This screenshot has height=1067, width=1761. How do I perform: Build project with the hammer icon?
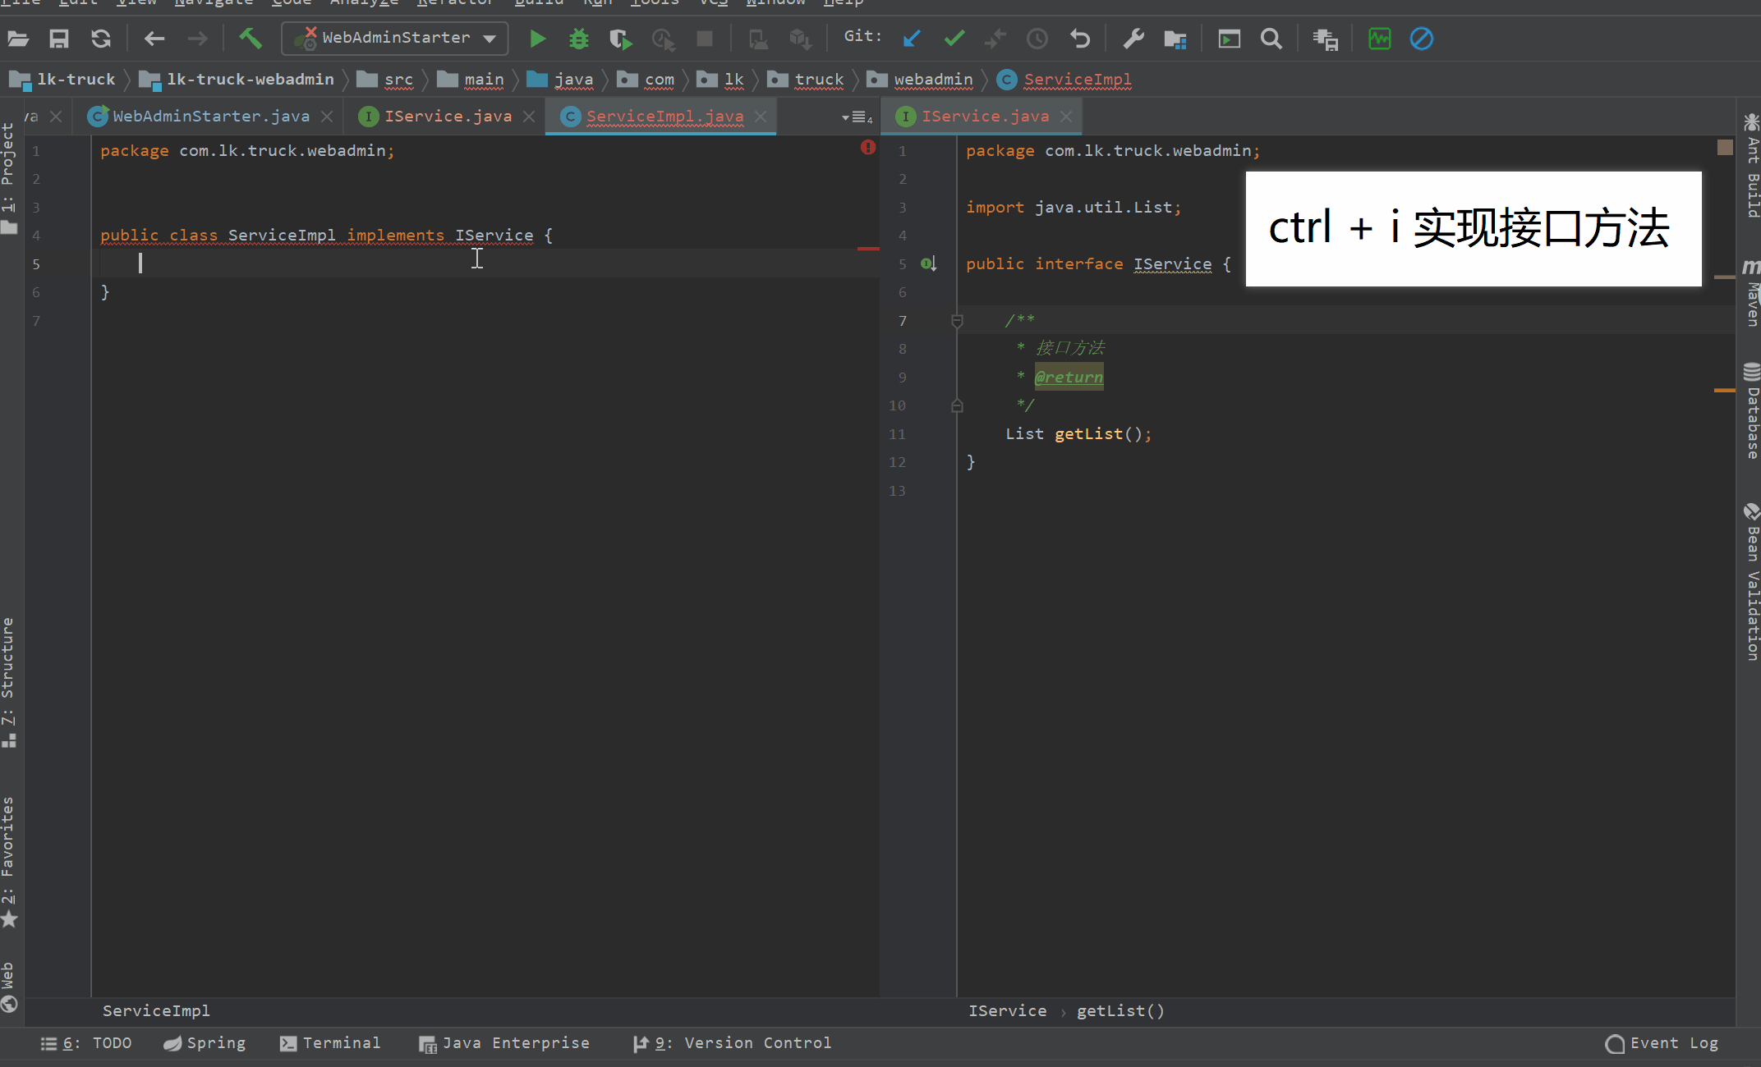[x=251, y=39]
